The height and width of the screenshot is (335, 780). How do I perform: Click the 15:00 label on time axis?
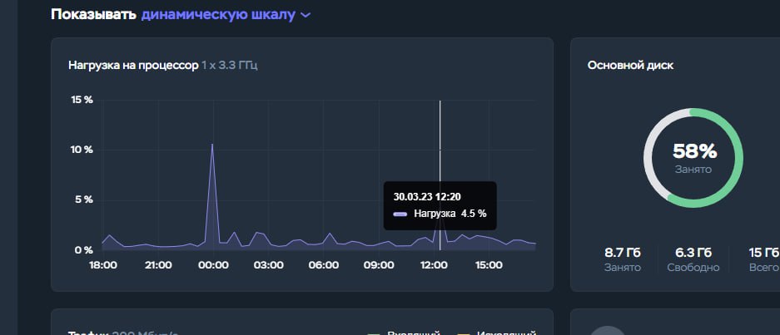(x=489, y=265)
